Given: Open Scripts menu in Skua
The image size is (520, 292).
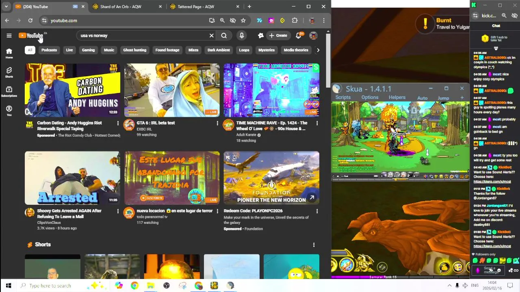Looking at the screenshot, I should pyautogui.click(x=343, y=97).
